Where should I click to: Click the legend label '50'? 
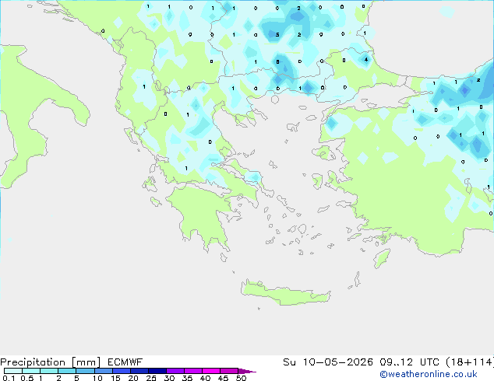pyautogui.click(x=241, y=378)
